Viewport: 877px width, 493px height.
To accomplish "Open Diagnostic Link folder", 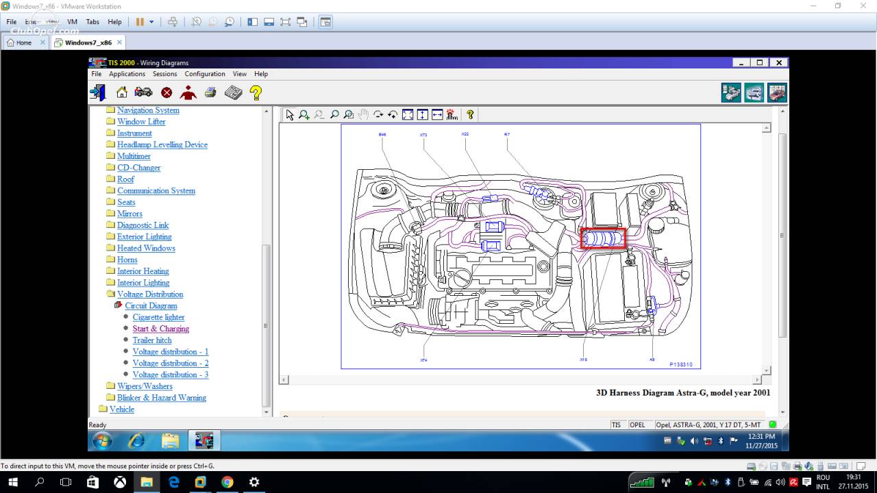I will [x=143, y=225].
